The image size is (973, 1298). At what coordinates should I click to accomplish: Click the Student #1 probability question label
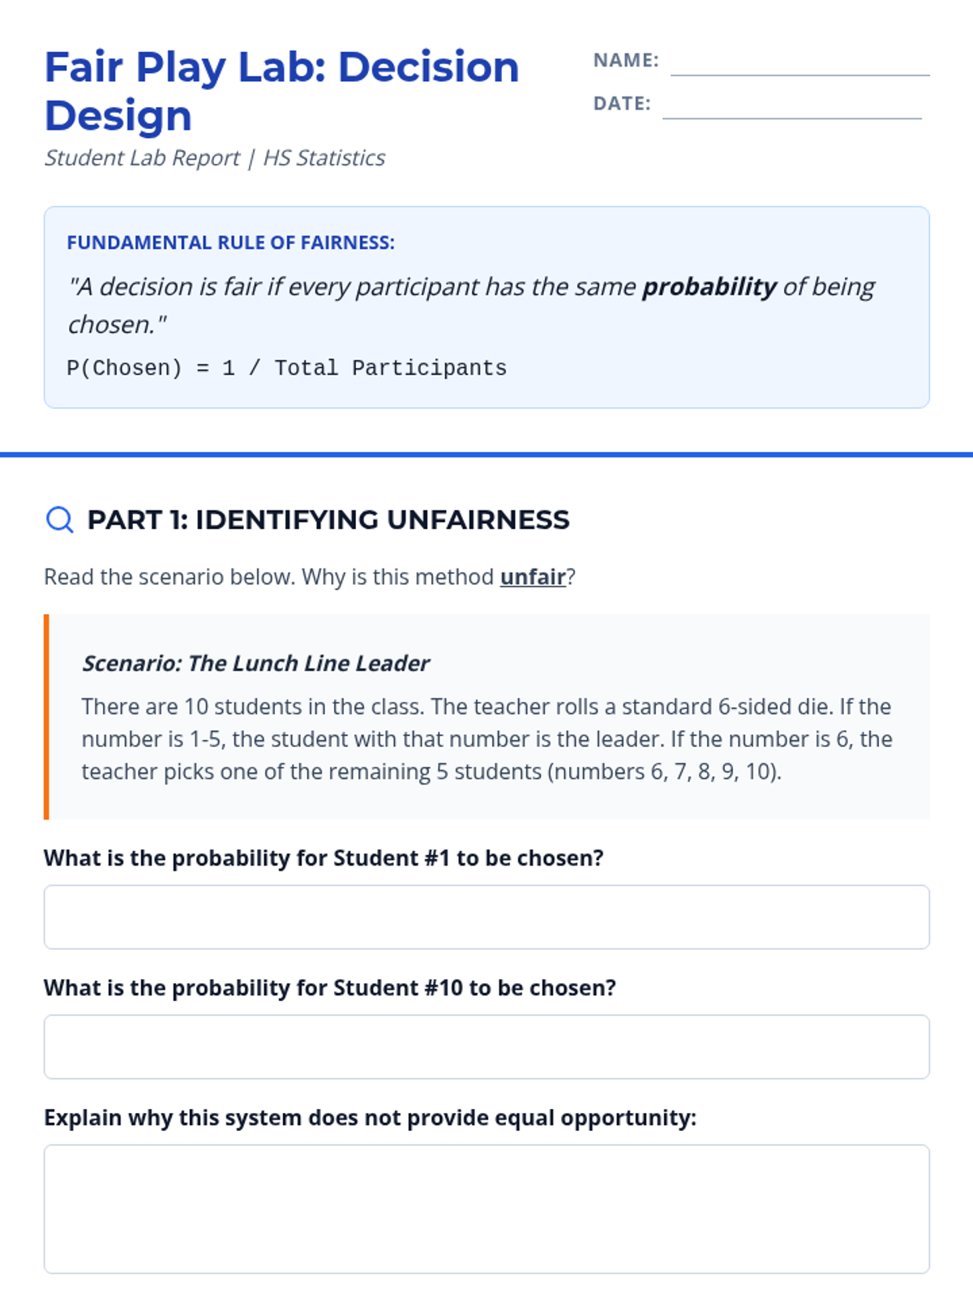[x=324, y=858]
